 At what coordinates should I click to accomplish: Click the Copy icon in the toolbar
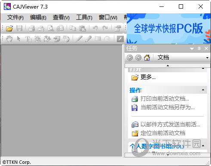click(73, 28)
